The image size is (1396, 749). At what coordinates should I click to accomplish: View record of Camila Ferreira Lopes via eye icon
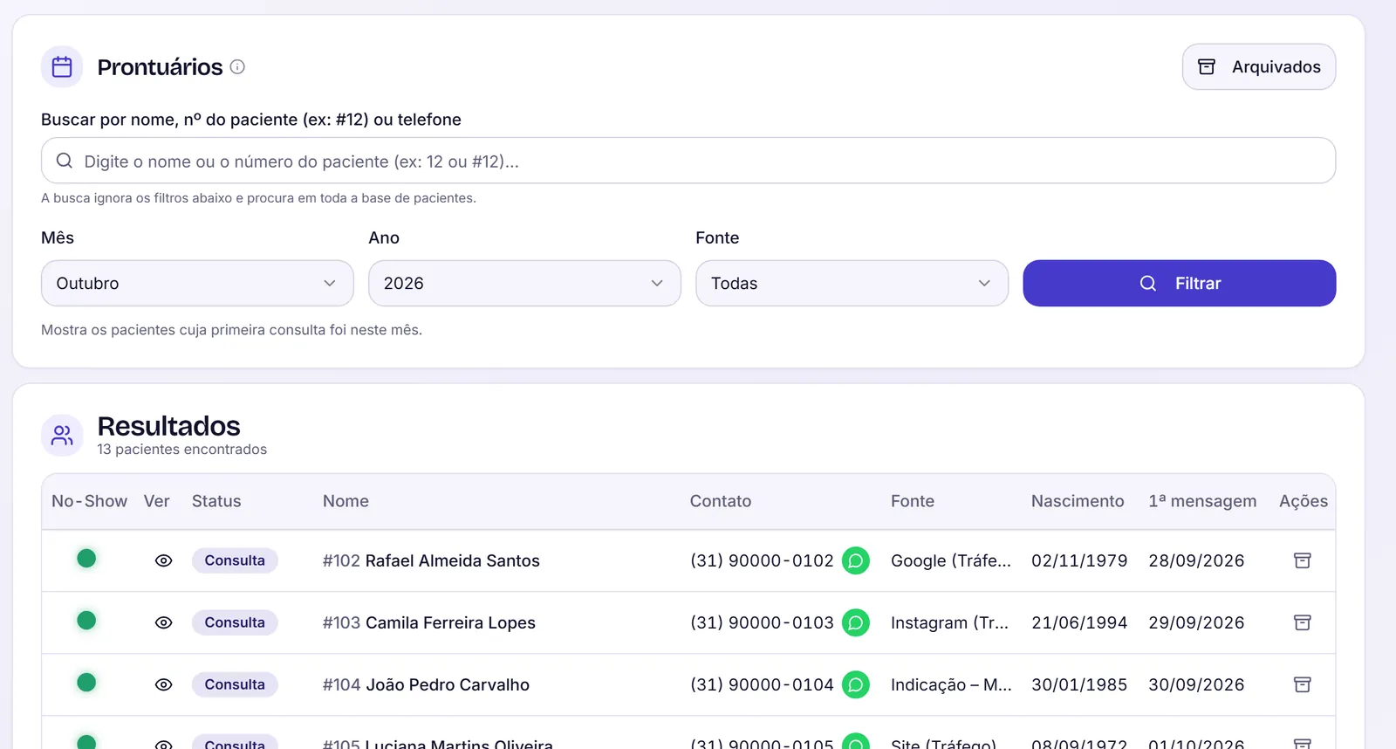[x=163, y=622]
